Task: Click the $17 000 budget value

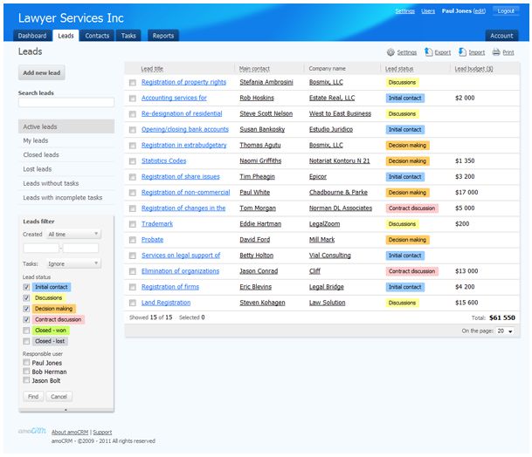Action: tap(466, 193)
